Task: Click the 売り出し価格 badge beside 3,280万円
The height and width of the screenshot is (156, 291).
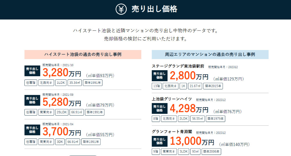Action: [x=32, y=71]
